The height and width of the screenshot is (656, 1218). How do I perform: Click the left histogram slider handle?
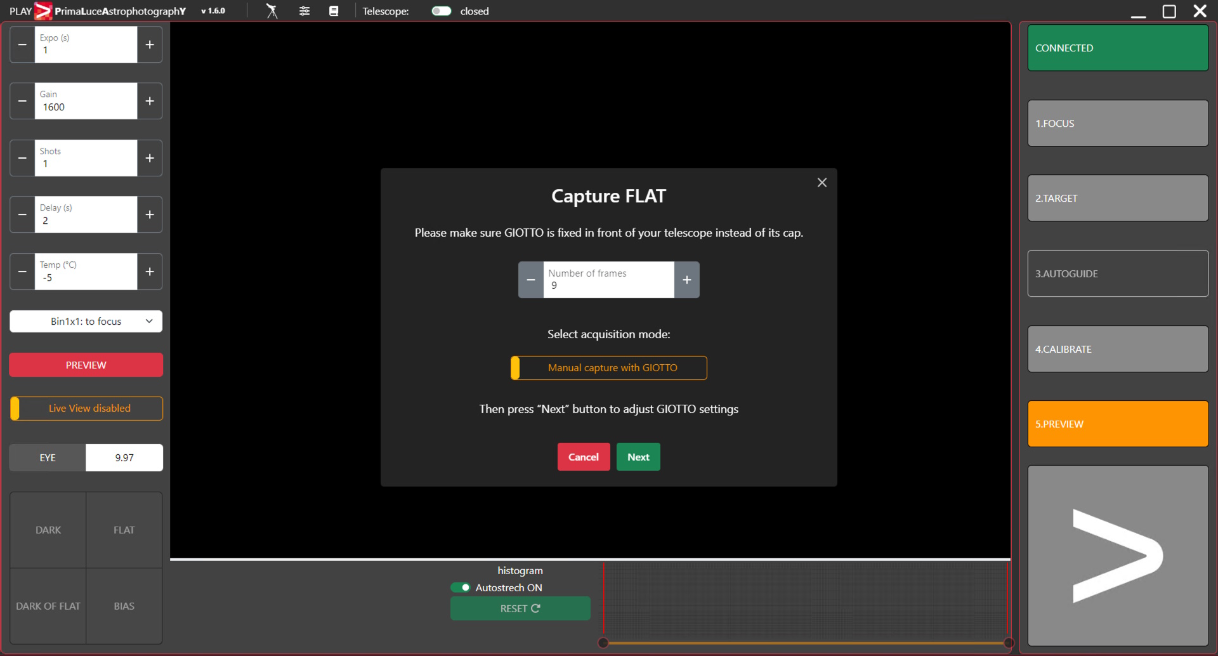[x=603, y=643]
